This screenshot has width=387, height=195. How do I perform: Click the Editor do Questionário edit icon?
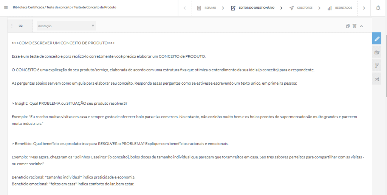tap(233, 8)
